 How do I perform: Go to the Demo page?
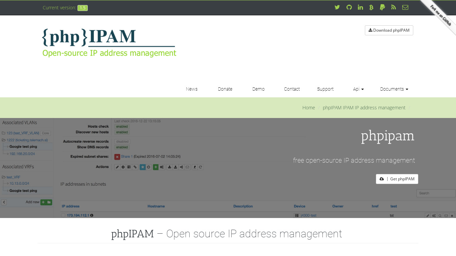pos(258,89)
